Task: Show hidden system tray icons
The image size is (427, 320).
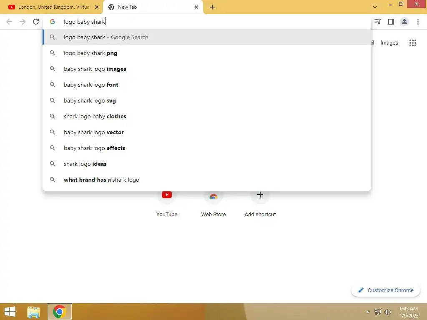Action: (367, 312)
